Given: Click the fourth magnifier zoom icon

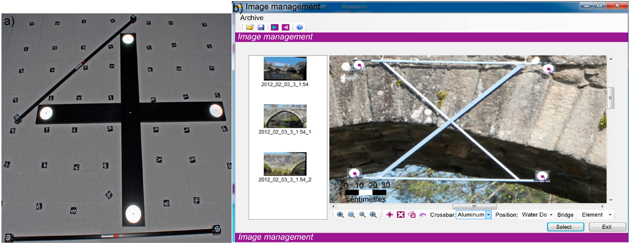Looking at the screenshot, I should [x=373, y=215].
